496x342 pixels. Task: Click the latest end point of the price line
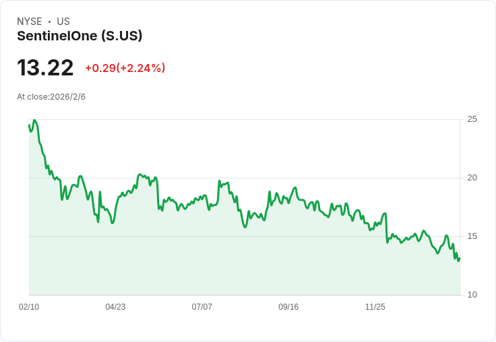(x=460, y=258)
